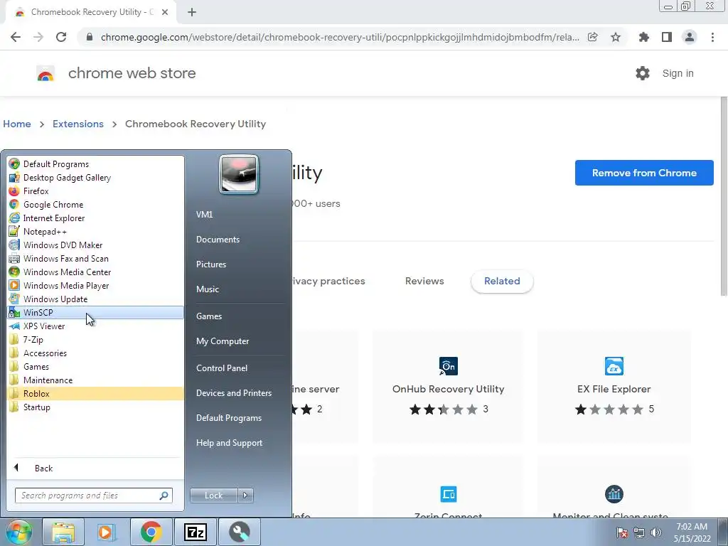
Task: Reload the page in Chrome
Action: click(x=61, y=37)
